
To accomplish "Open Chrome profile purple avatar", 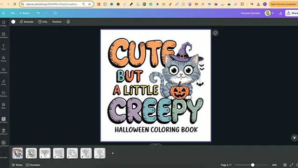I will [265, 4].
